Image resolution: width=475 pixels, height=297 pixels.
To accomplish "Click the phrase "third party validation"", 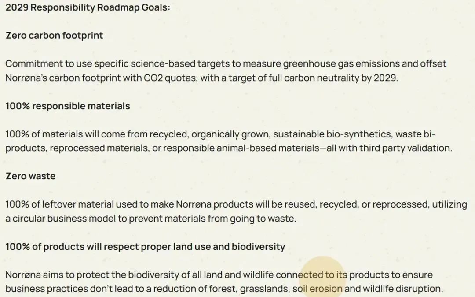I will 406,148.
